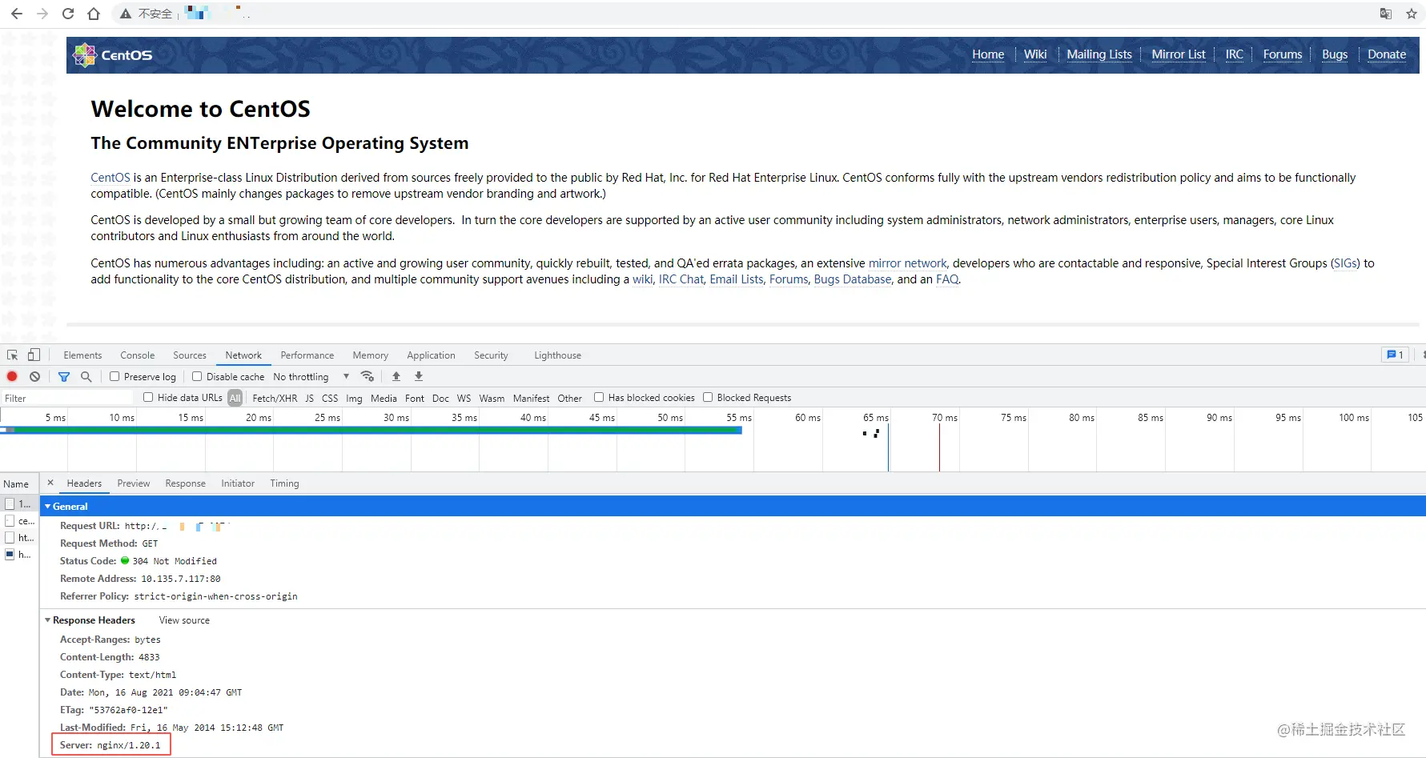Select the request row named '1...'
The width and height of the screenshot is (1426, 758).
tap(20, 504)
